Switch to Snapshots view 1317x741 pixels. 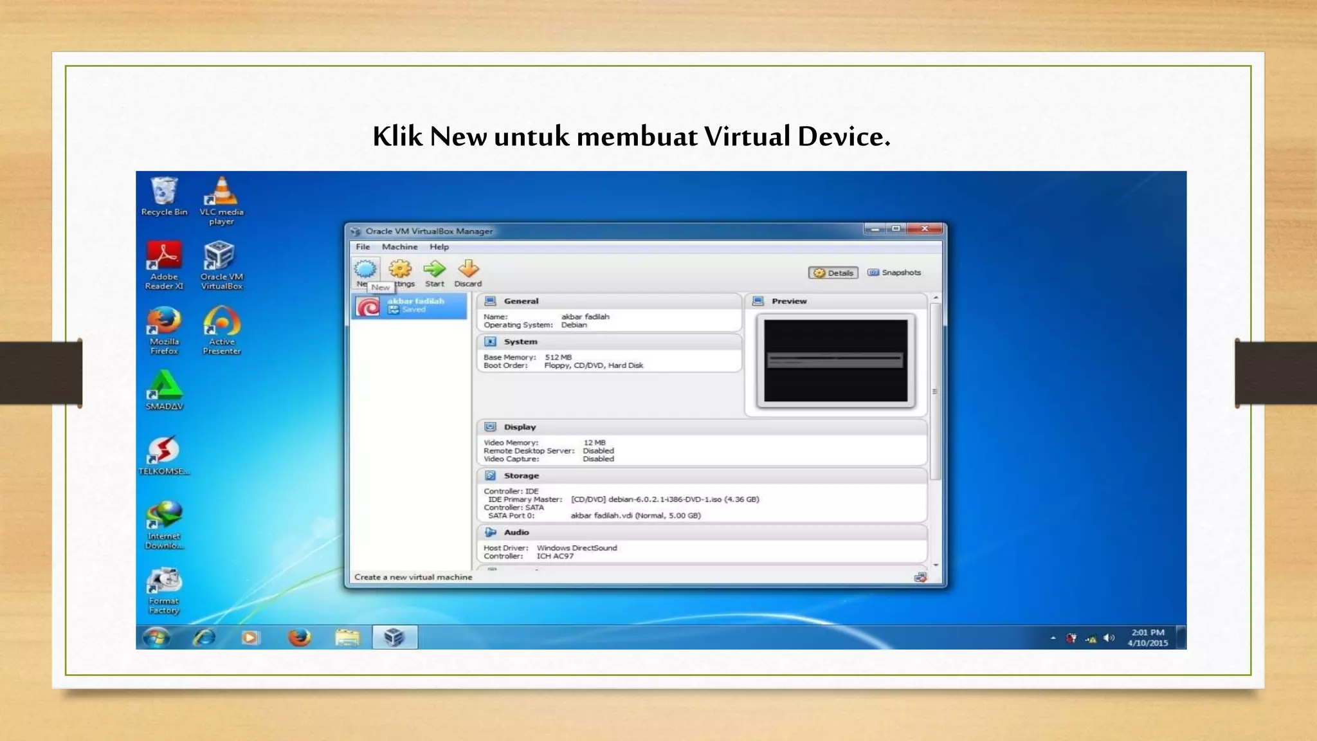pyautogui.click(x=895, y=273)
